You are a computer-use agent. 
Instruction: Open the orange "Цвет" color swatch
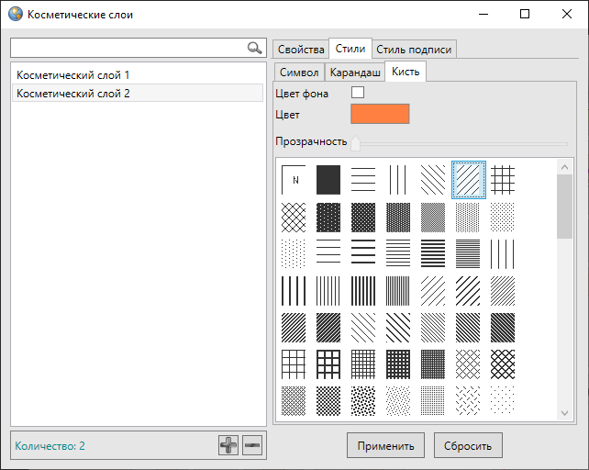click(x=380, y=114)
